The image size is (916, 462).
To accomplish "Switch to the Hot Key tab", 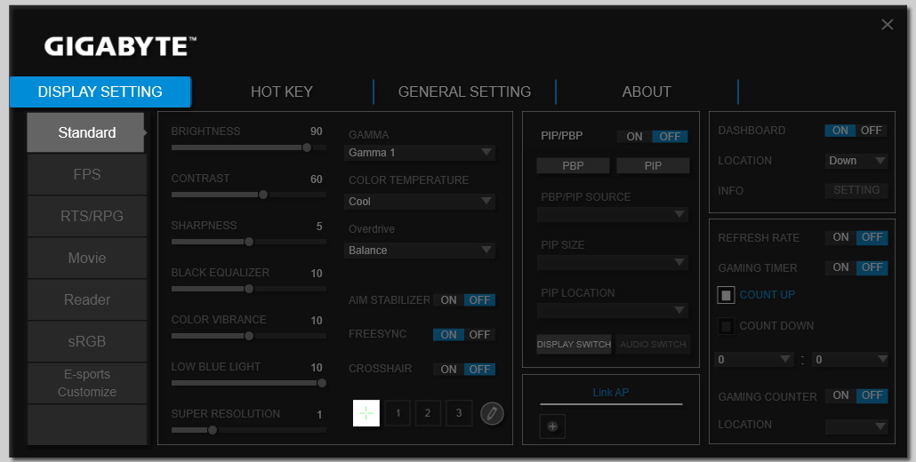I will coord(281,92).
